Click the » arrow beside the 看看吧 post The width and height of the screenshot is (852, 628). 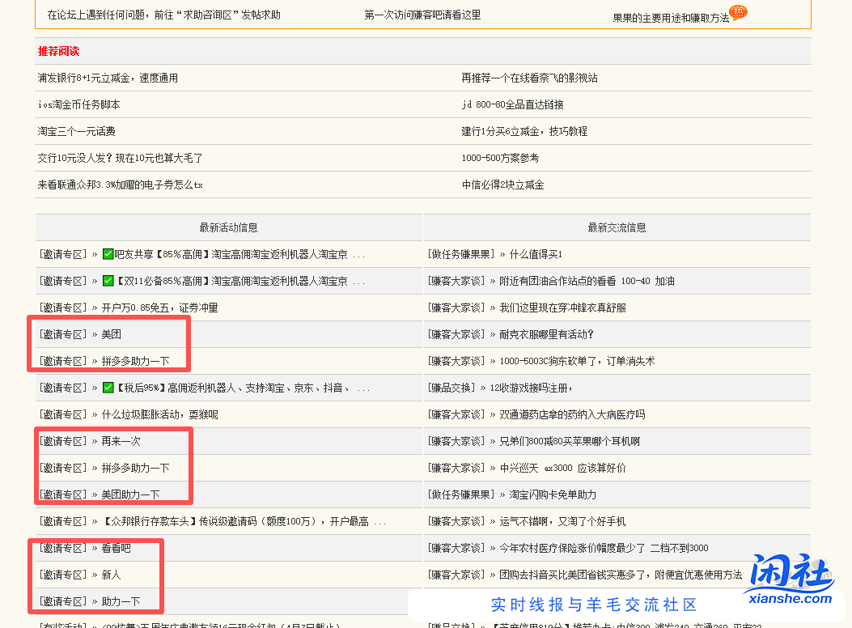(95, 548)
